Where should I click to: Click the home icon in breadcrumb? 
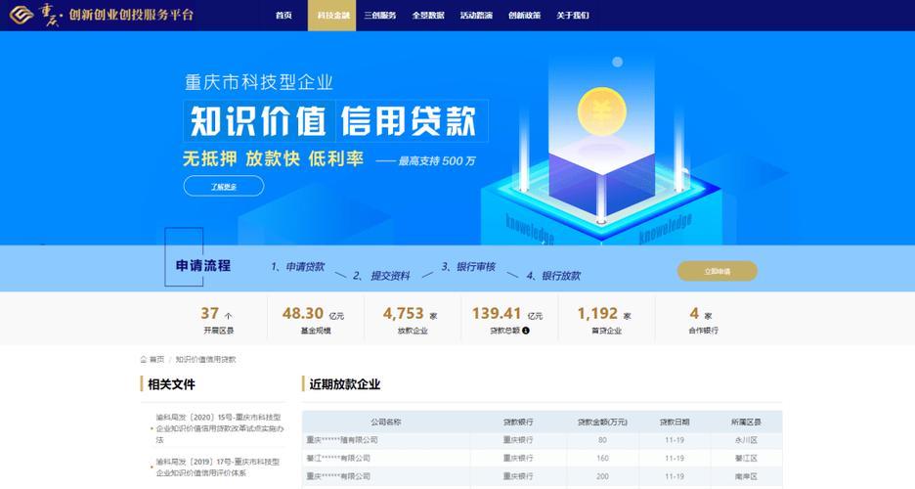[144, 359]
